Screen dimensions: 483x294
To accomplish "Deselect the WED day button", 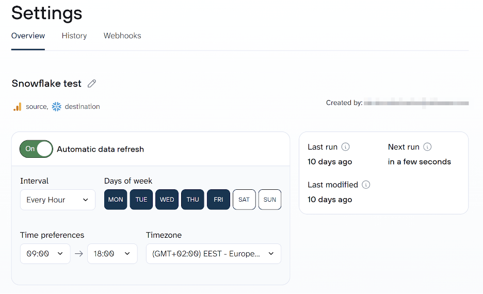I will tap(167, 200).
